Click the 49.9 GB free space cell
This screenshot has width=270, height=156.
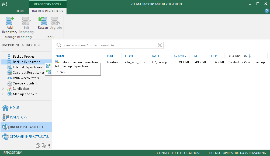200,62
